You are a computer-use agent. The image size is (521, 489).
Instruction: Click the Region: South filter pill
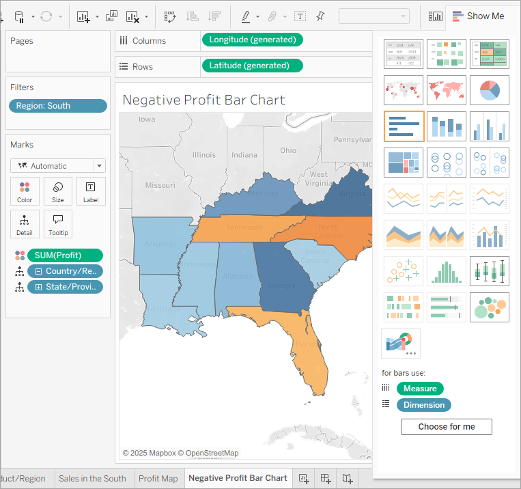click(x=58, y=106)
